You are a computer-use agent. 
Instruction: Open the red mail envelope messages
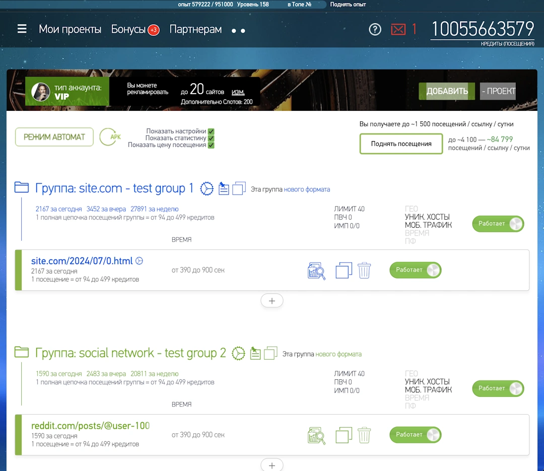[x=398, y=30]
